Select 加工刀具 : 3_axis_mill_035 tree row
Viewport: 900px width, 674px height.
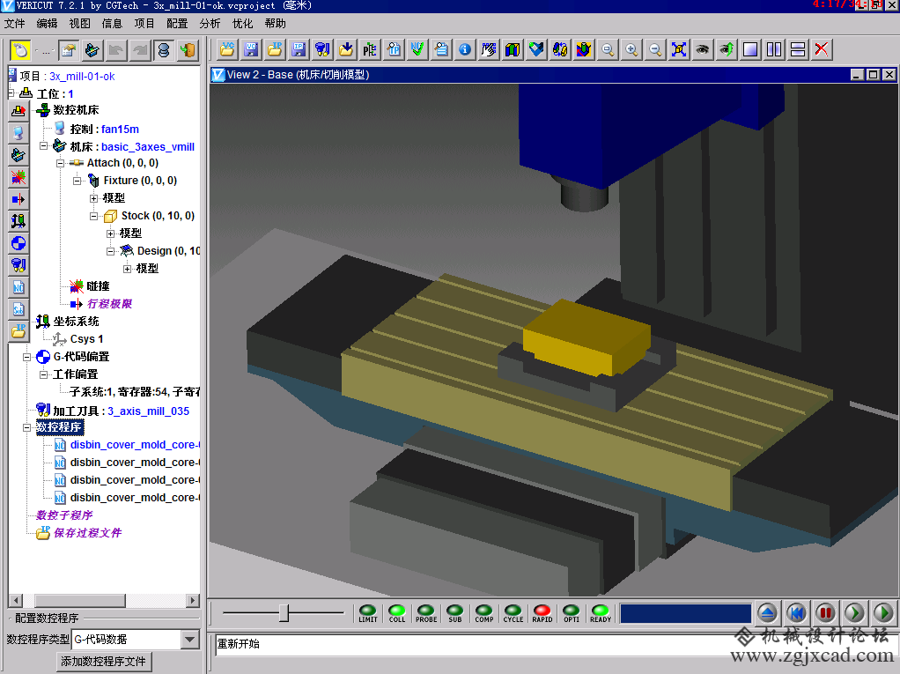113,411
